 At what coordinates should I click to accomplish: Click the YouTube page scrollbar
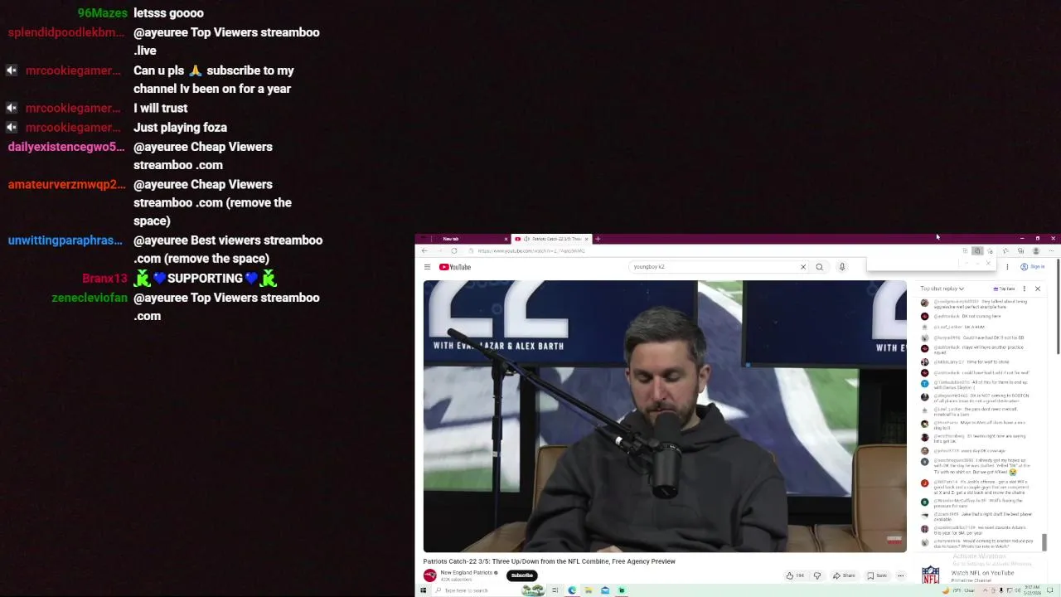(x=1058, y=306)
